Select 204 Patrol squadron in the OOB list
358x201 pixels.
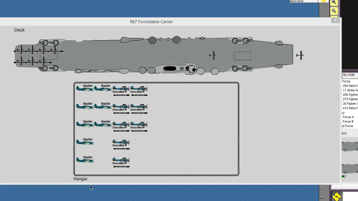pos(350,86)
